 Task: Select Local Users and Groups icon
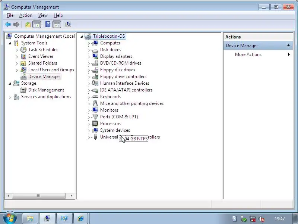click(23, 70)
